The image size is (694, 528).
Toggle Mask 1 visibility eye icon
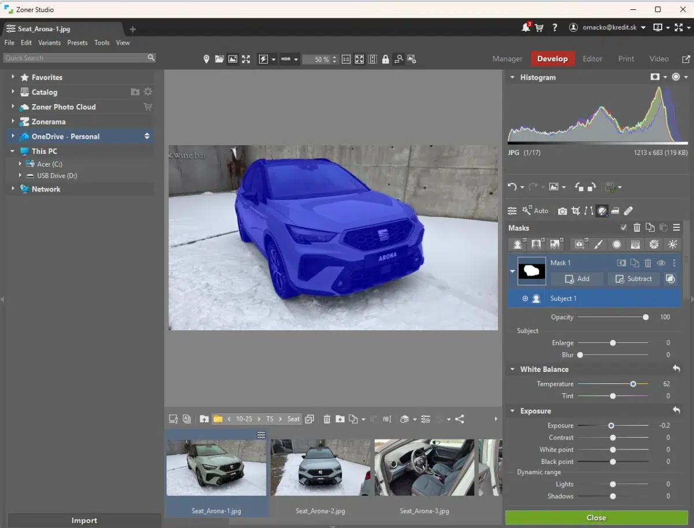tap(661, 263)
